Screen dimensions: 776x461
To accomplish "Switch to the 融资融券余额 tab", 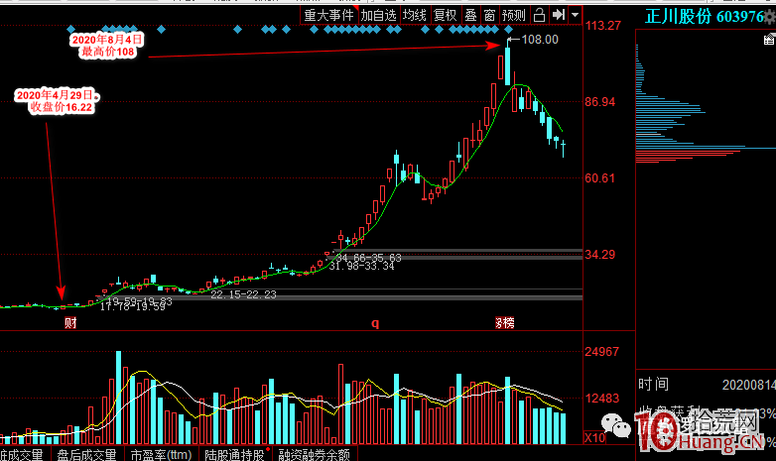I will pyautogui.click(x=314, y=454).
